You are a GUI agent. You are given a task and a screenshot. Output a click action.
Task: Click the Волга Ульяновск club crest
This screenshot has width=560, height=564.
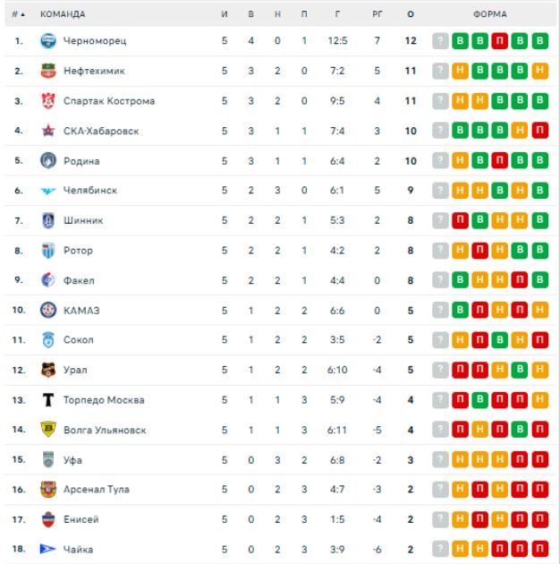pos(48,430)
